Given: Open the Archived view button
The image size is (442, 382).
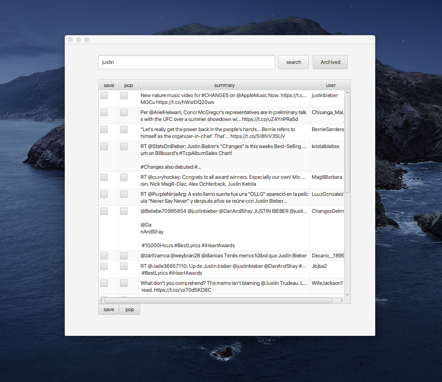Looking at the screenshot, I should [330, 62].
